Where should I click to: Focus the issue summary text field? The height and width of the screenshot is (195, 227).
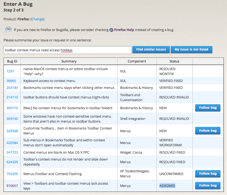tap(67, 50)
